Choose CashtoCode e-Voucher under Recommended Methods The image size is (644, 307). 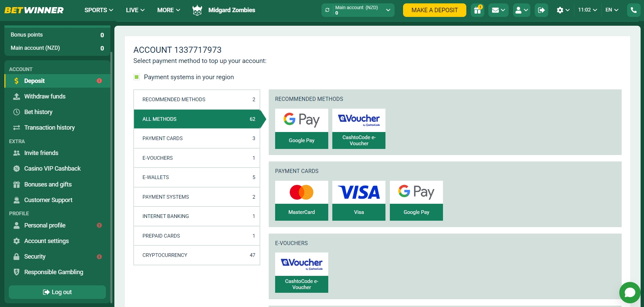(x=359, y=129)
